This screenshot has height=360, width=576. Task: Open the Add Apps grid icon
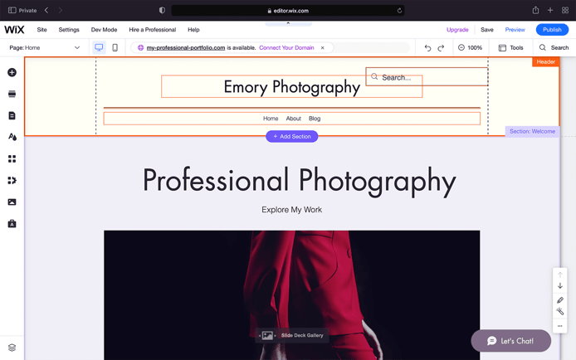pyautogui.click(x=12, y=158)
